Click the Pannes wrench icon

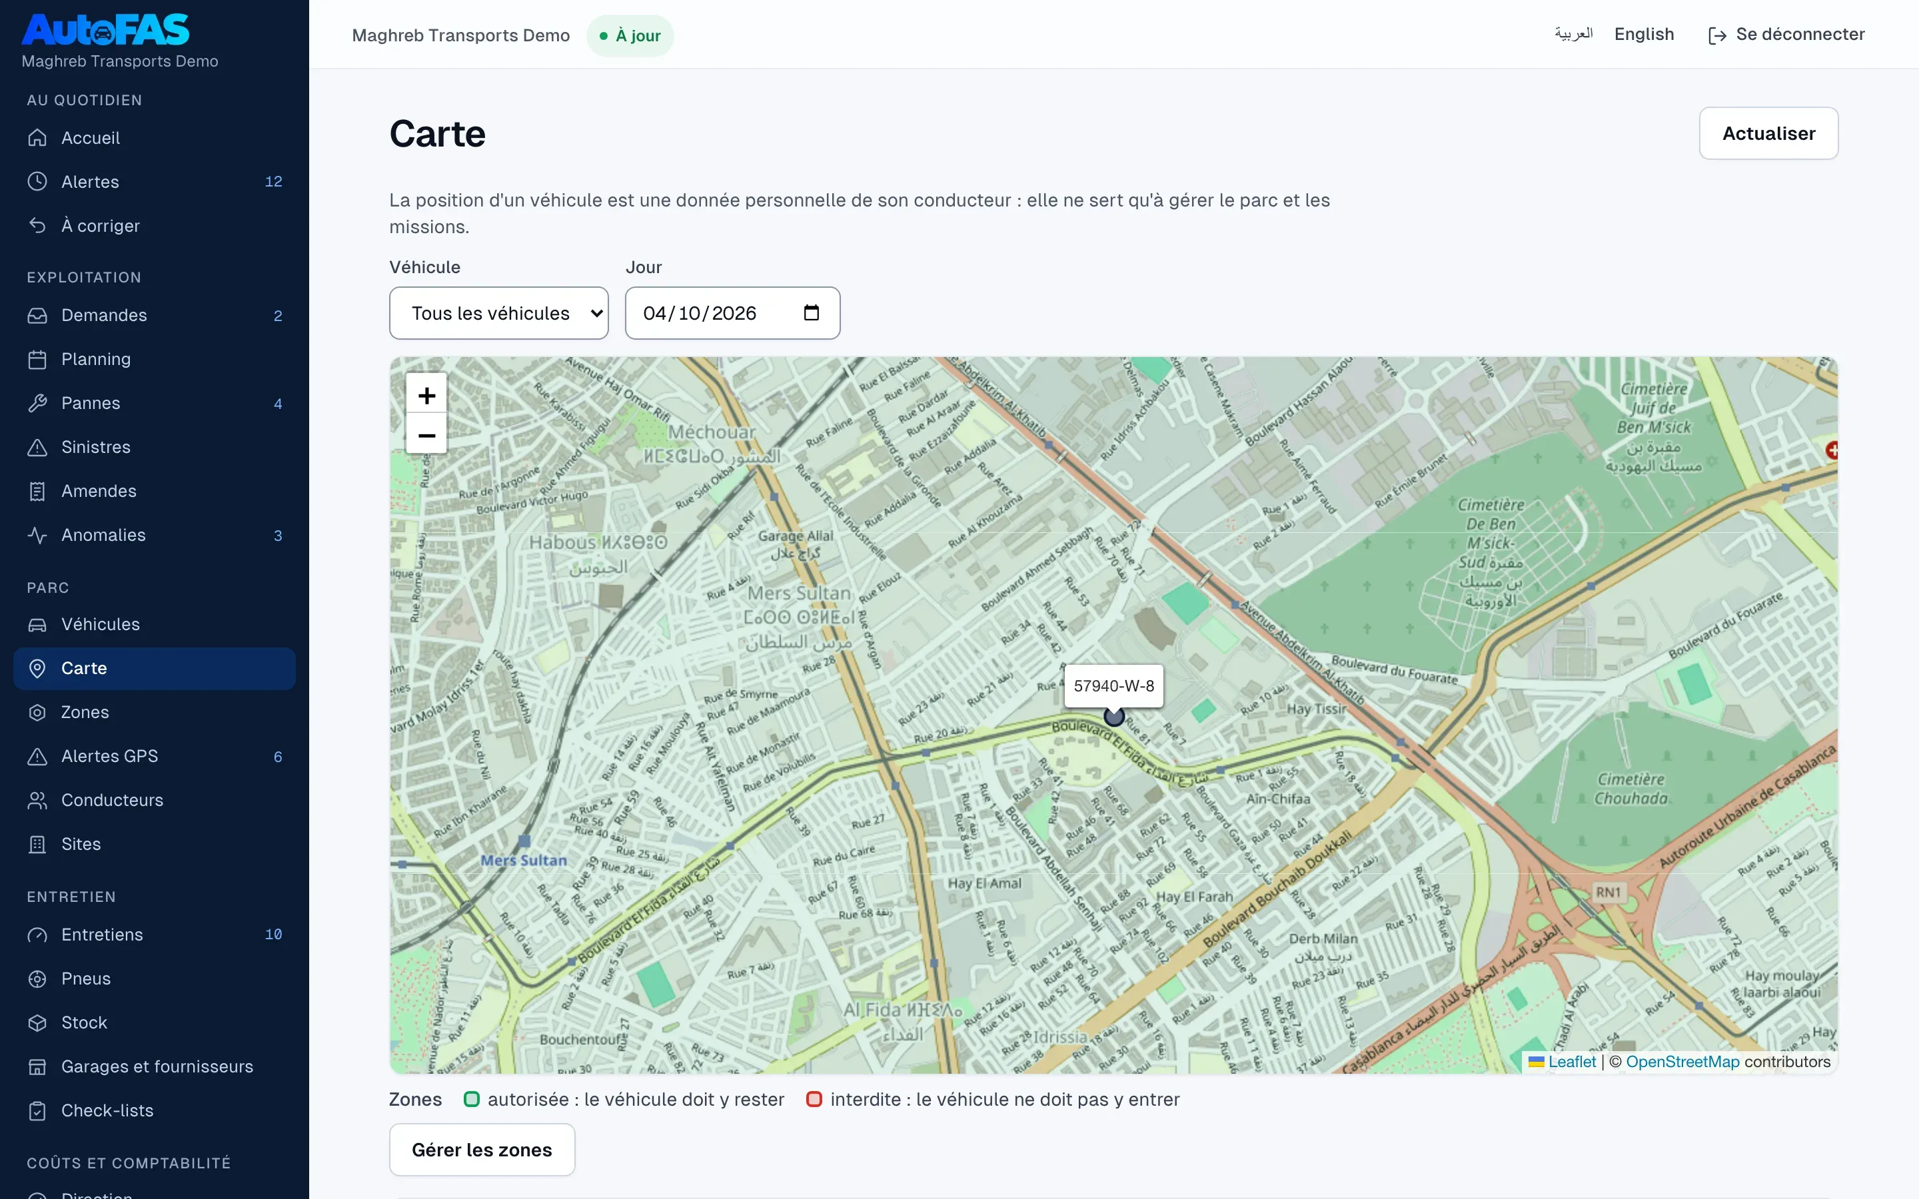37,403
